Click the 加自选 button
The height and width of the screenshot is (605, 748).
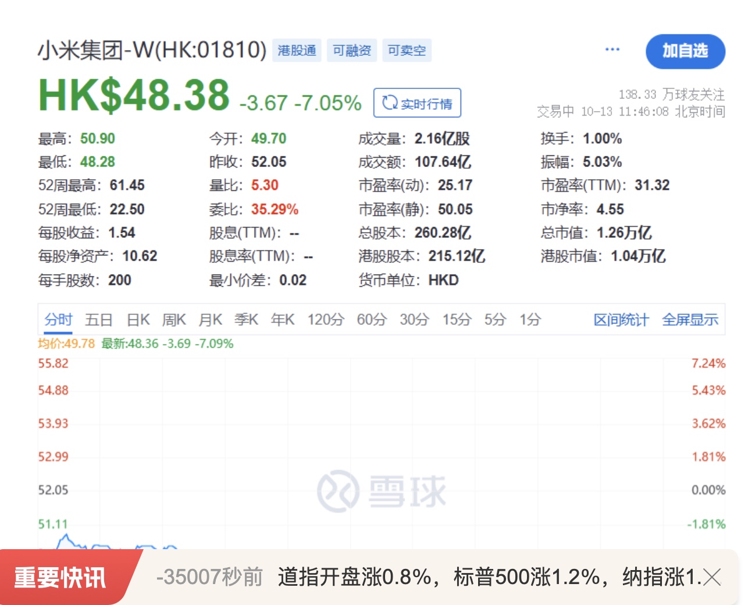click(685, 52)
